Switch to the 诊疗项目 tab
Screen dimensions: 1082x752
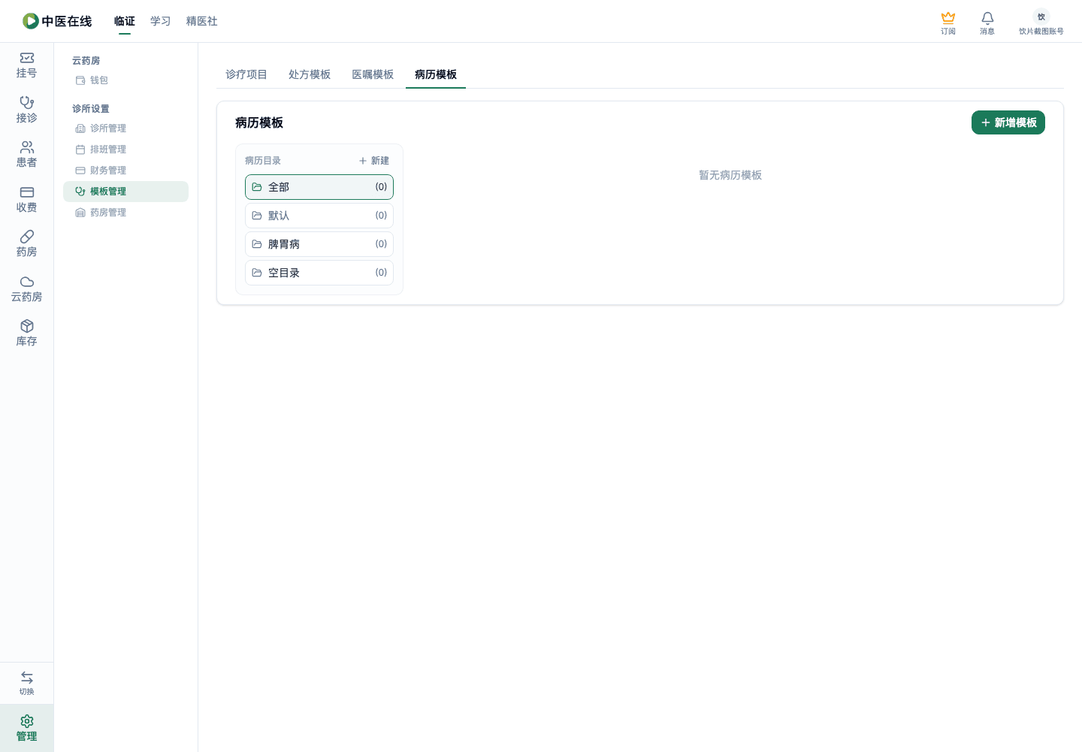coord(246,74)
